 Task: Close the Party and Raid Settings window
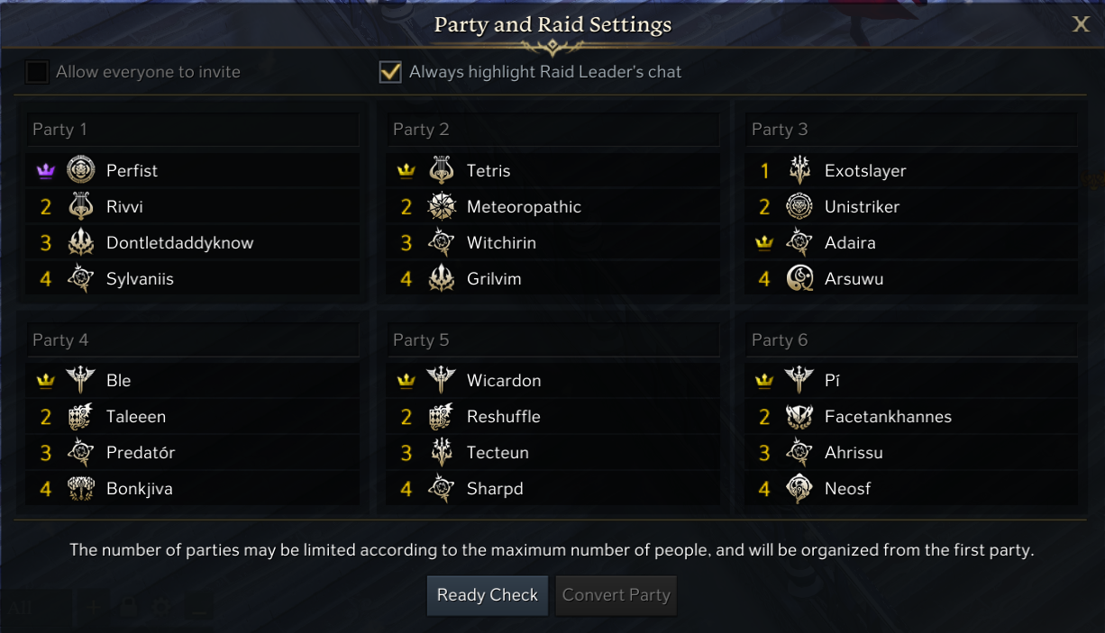click(1081, 24)
